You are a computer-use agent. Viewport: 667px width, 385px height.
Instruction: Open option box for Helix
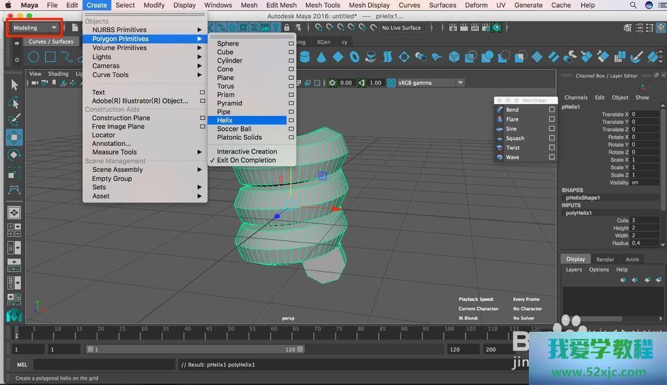click(291, 121)
